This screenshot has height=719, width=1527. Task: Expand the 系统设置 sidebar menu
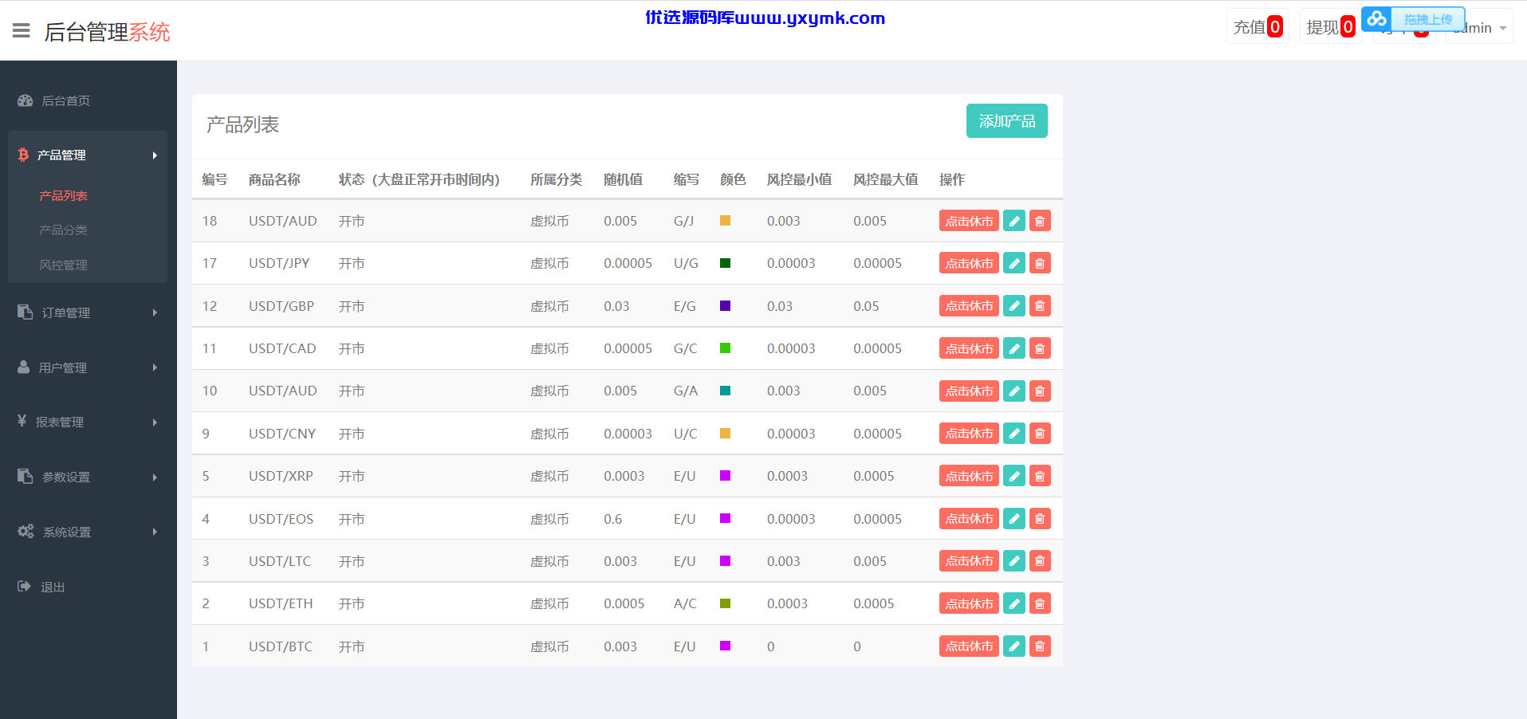pos(88,532)
